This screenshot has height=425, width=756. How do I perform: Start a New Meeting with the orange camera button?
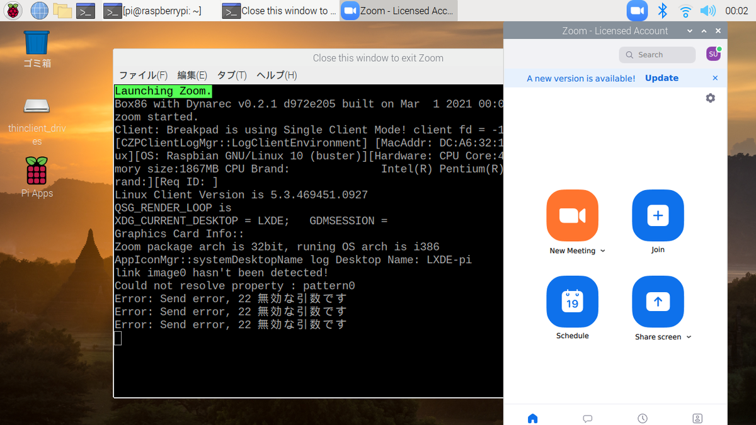[572, 215]
